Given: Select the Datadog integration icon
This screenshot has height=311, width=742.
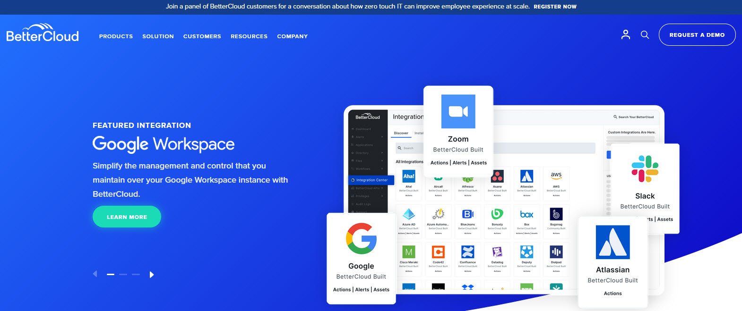Looking at the screenshot, I should tap(497, 252).
